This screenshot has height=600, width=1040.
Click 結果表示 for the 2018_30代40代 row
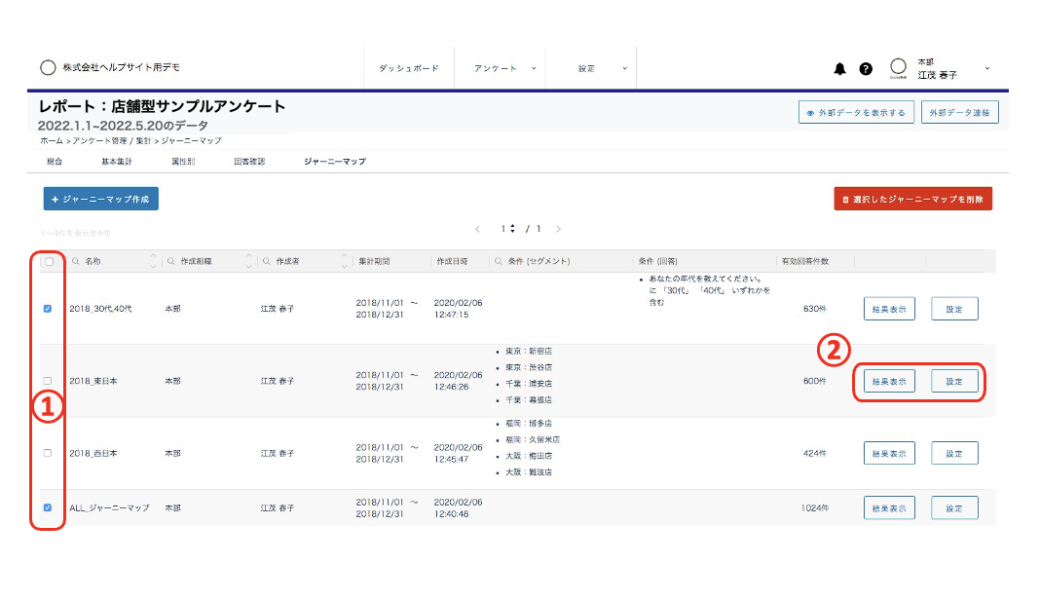(x=889, y=309)
